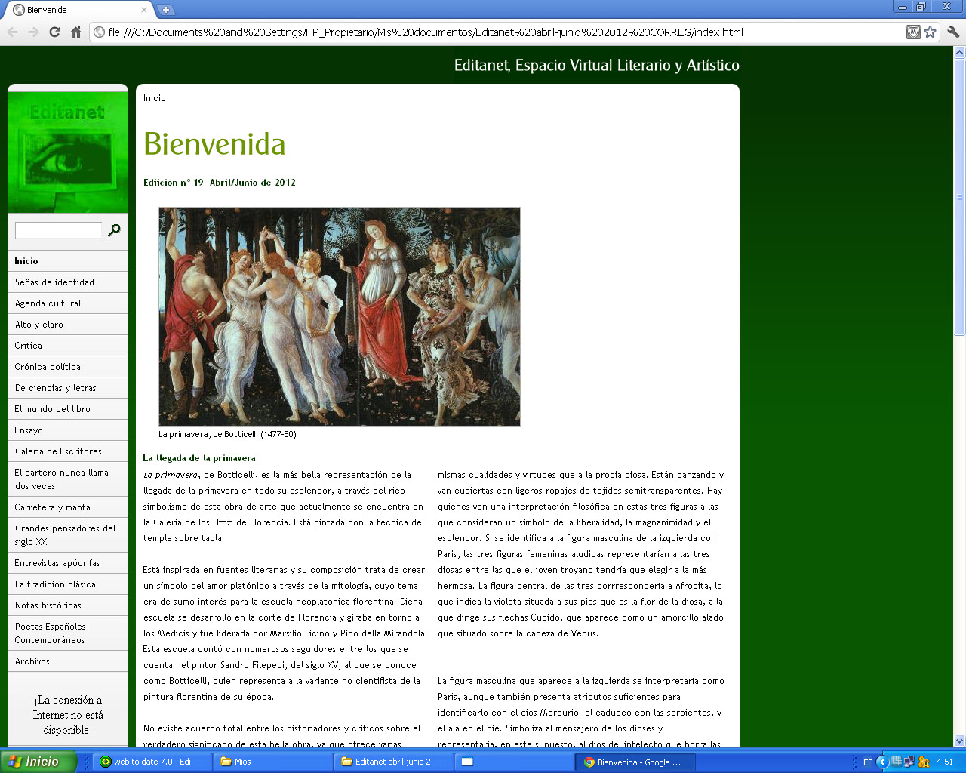
Task: Click the Bienvenida page heading
Action: pyautogui.click(x=214, y=144)
